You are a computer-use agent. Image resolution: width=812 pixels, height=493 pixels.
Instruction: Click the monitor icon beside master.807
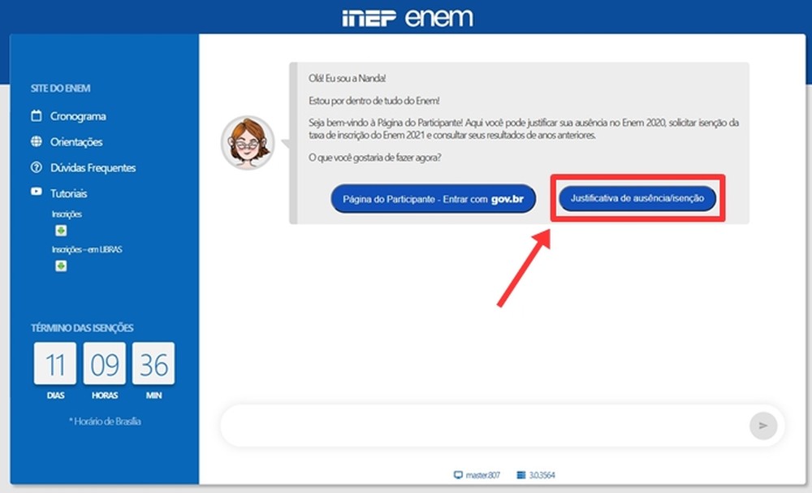(458, 475)
